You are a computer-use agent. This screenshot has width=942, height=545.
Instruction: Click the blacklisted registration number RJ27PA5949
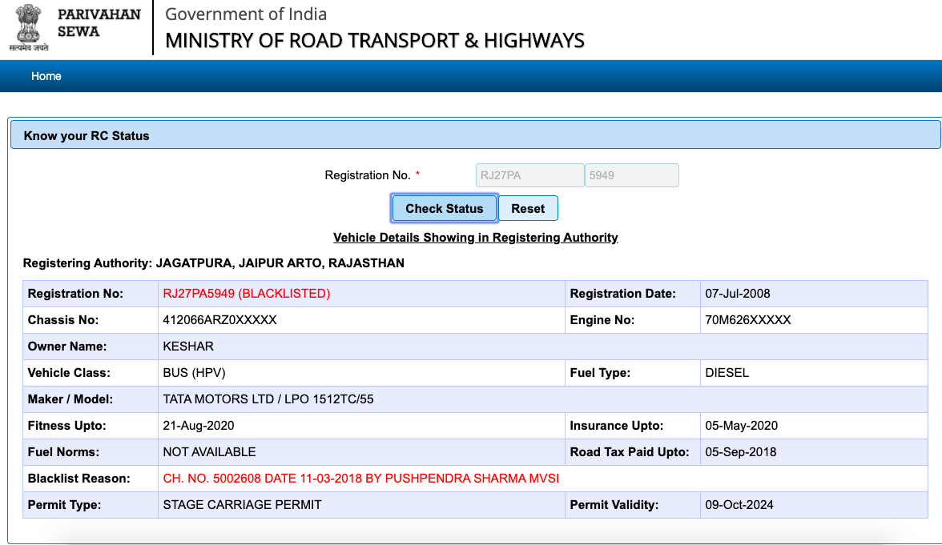(246, 294)
